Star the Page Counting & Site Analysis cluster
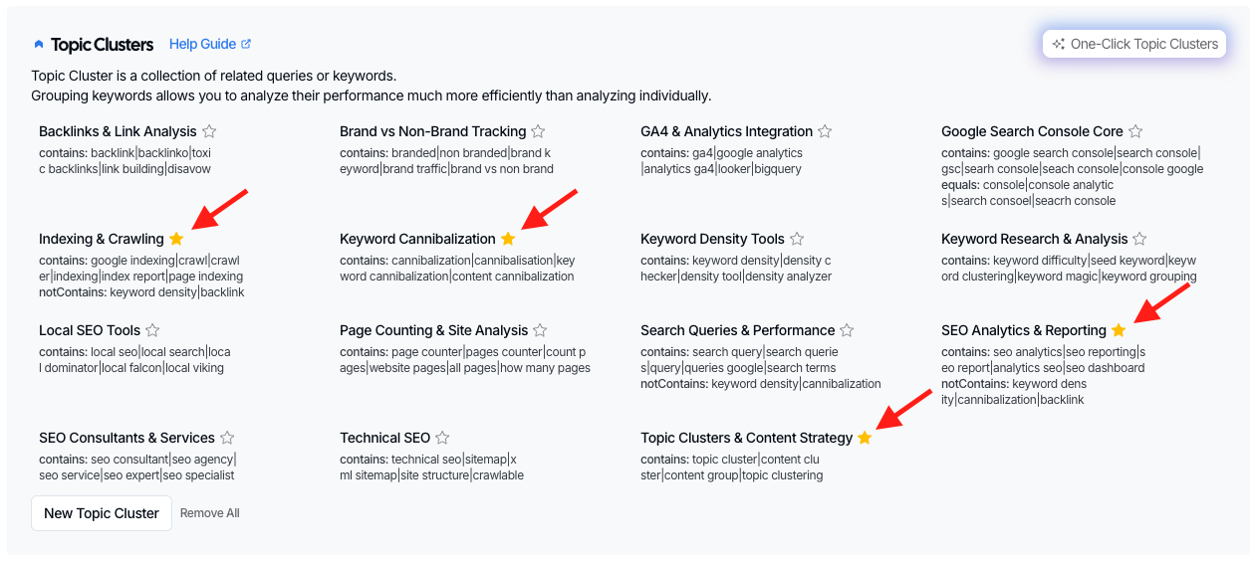Image resolution: width=1254 pixels, height=561 pixels. pos(540,330)
